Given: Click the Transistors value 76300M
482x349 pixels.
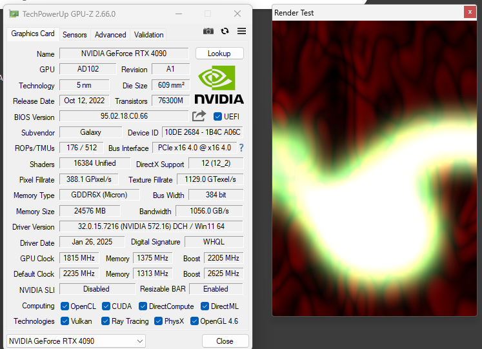Looking at the screenshot, I should (x=170, y=101).
